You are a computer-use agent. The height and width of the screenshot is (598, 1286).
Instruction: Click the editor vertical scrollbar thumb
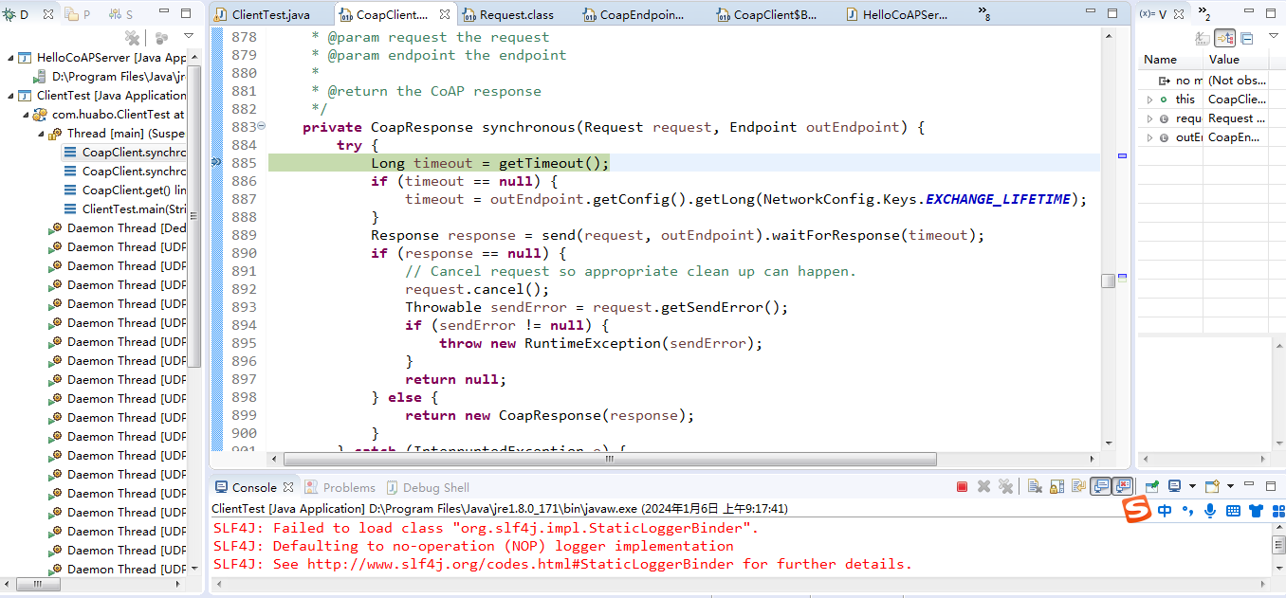click(x=1108, y=281)
